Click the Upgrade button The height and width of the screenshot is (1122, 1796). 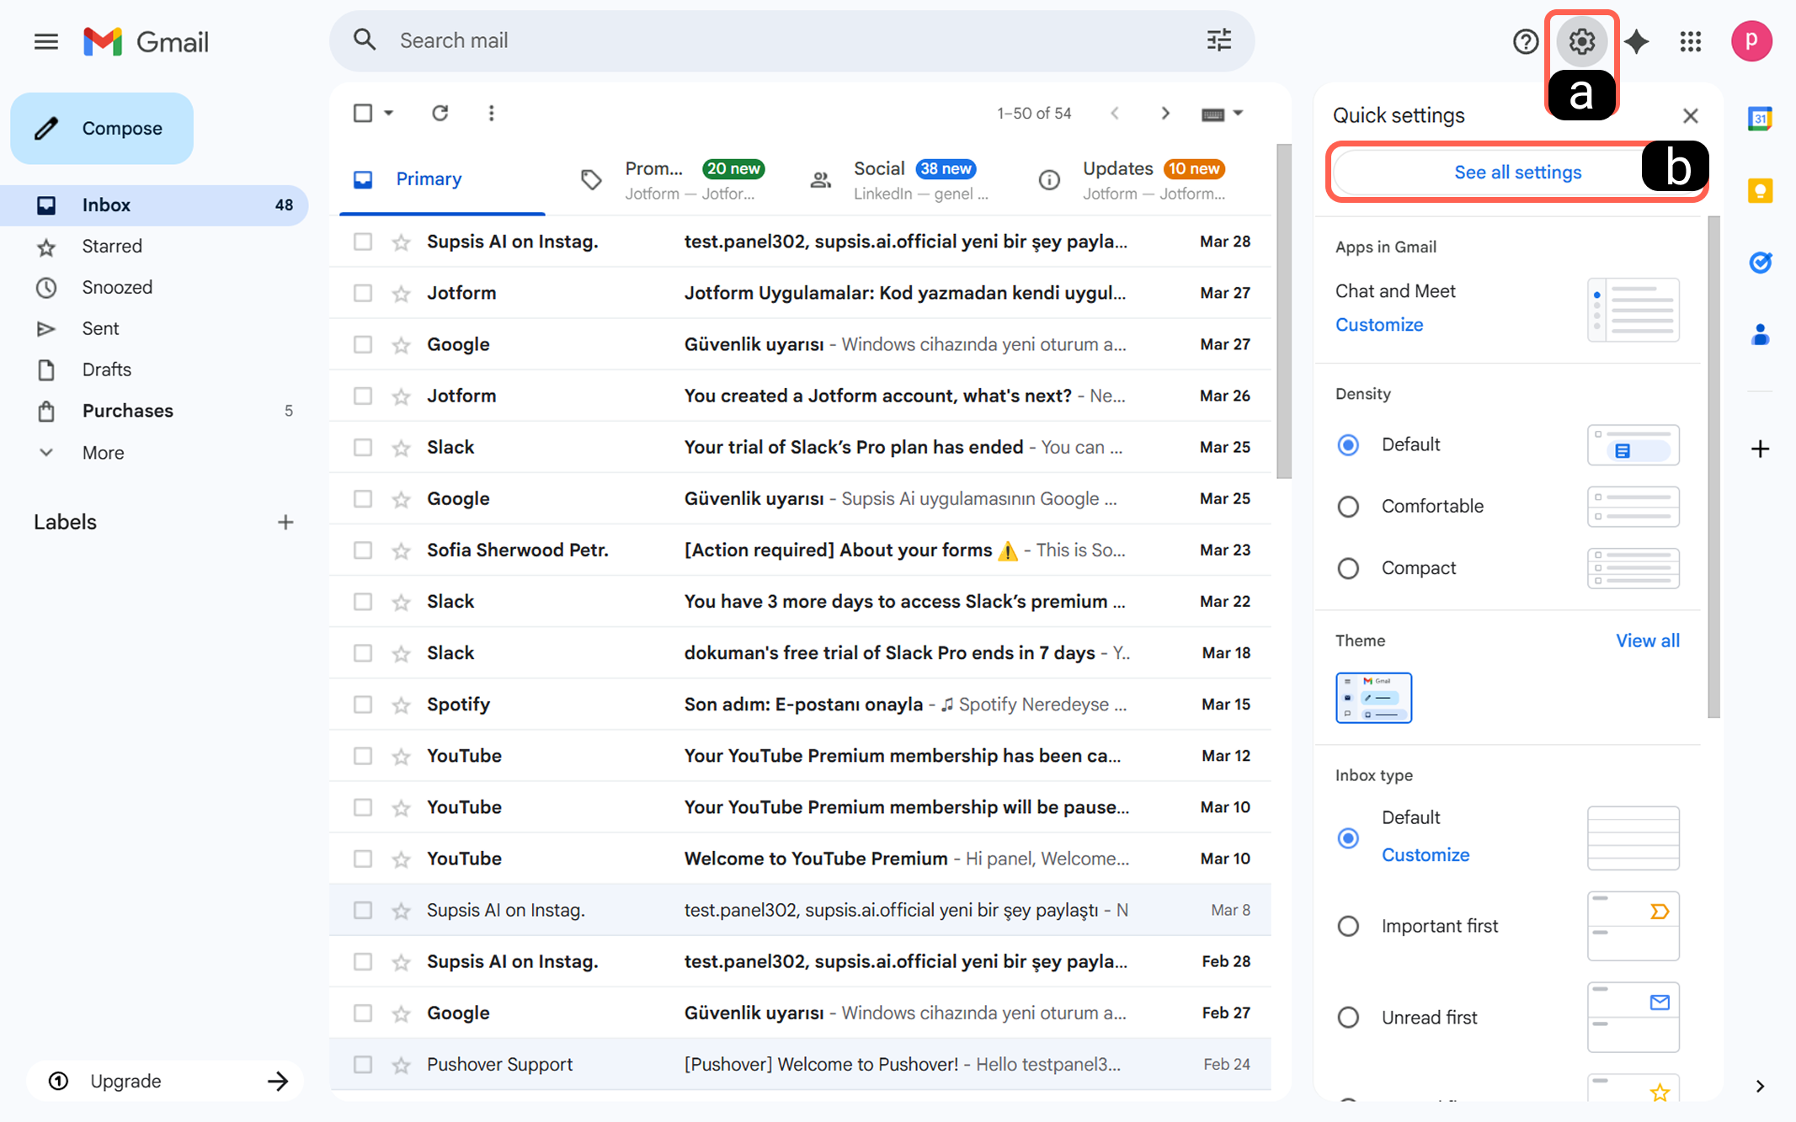165,1081
